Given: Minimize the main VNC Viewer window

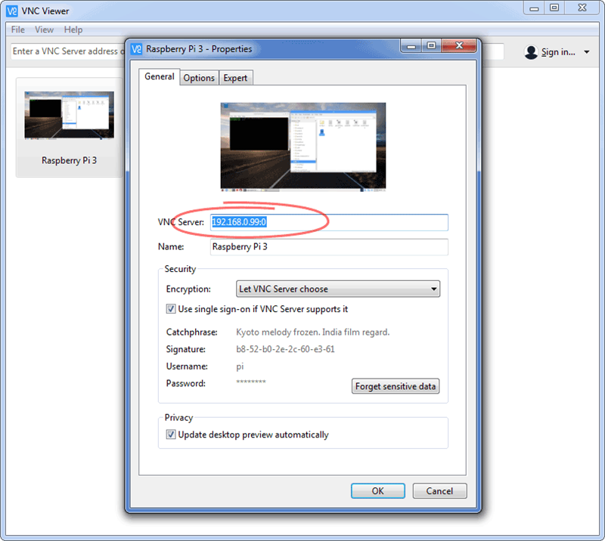Looking at the screenshot, I should (533, 8).
